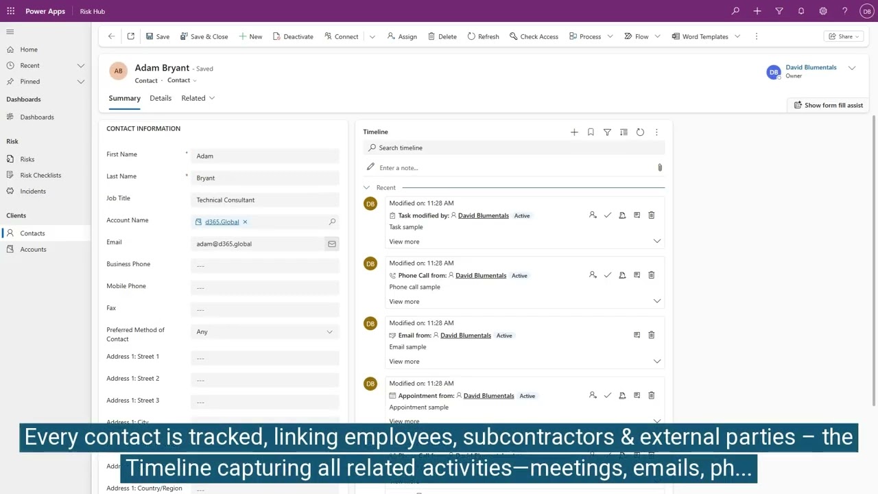Remove d365.Global from Account Name
This screenshot has height=494, width=878.
pos(245,222)
